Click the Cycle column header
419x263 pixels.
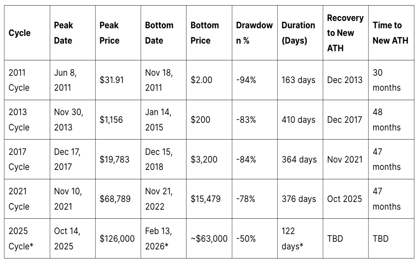tap(20, 33)
